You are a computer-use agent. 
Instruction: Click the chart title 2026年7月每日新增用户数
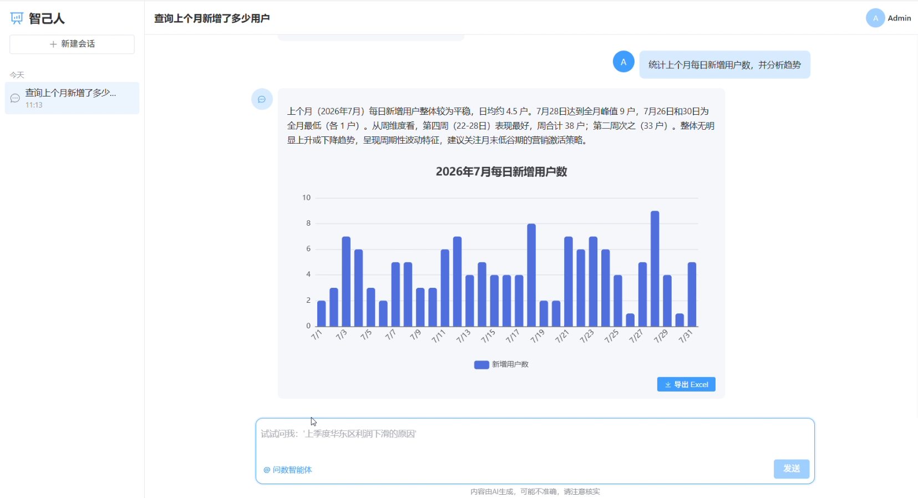click(501, 172)
